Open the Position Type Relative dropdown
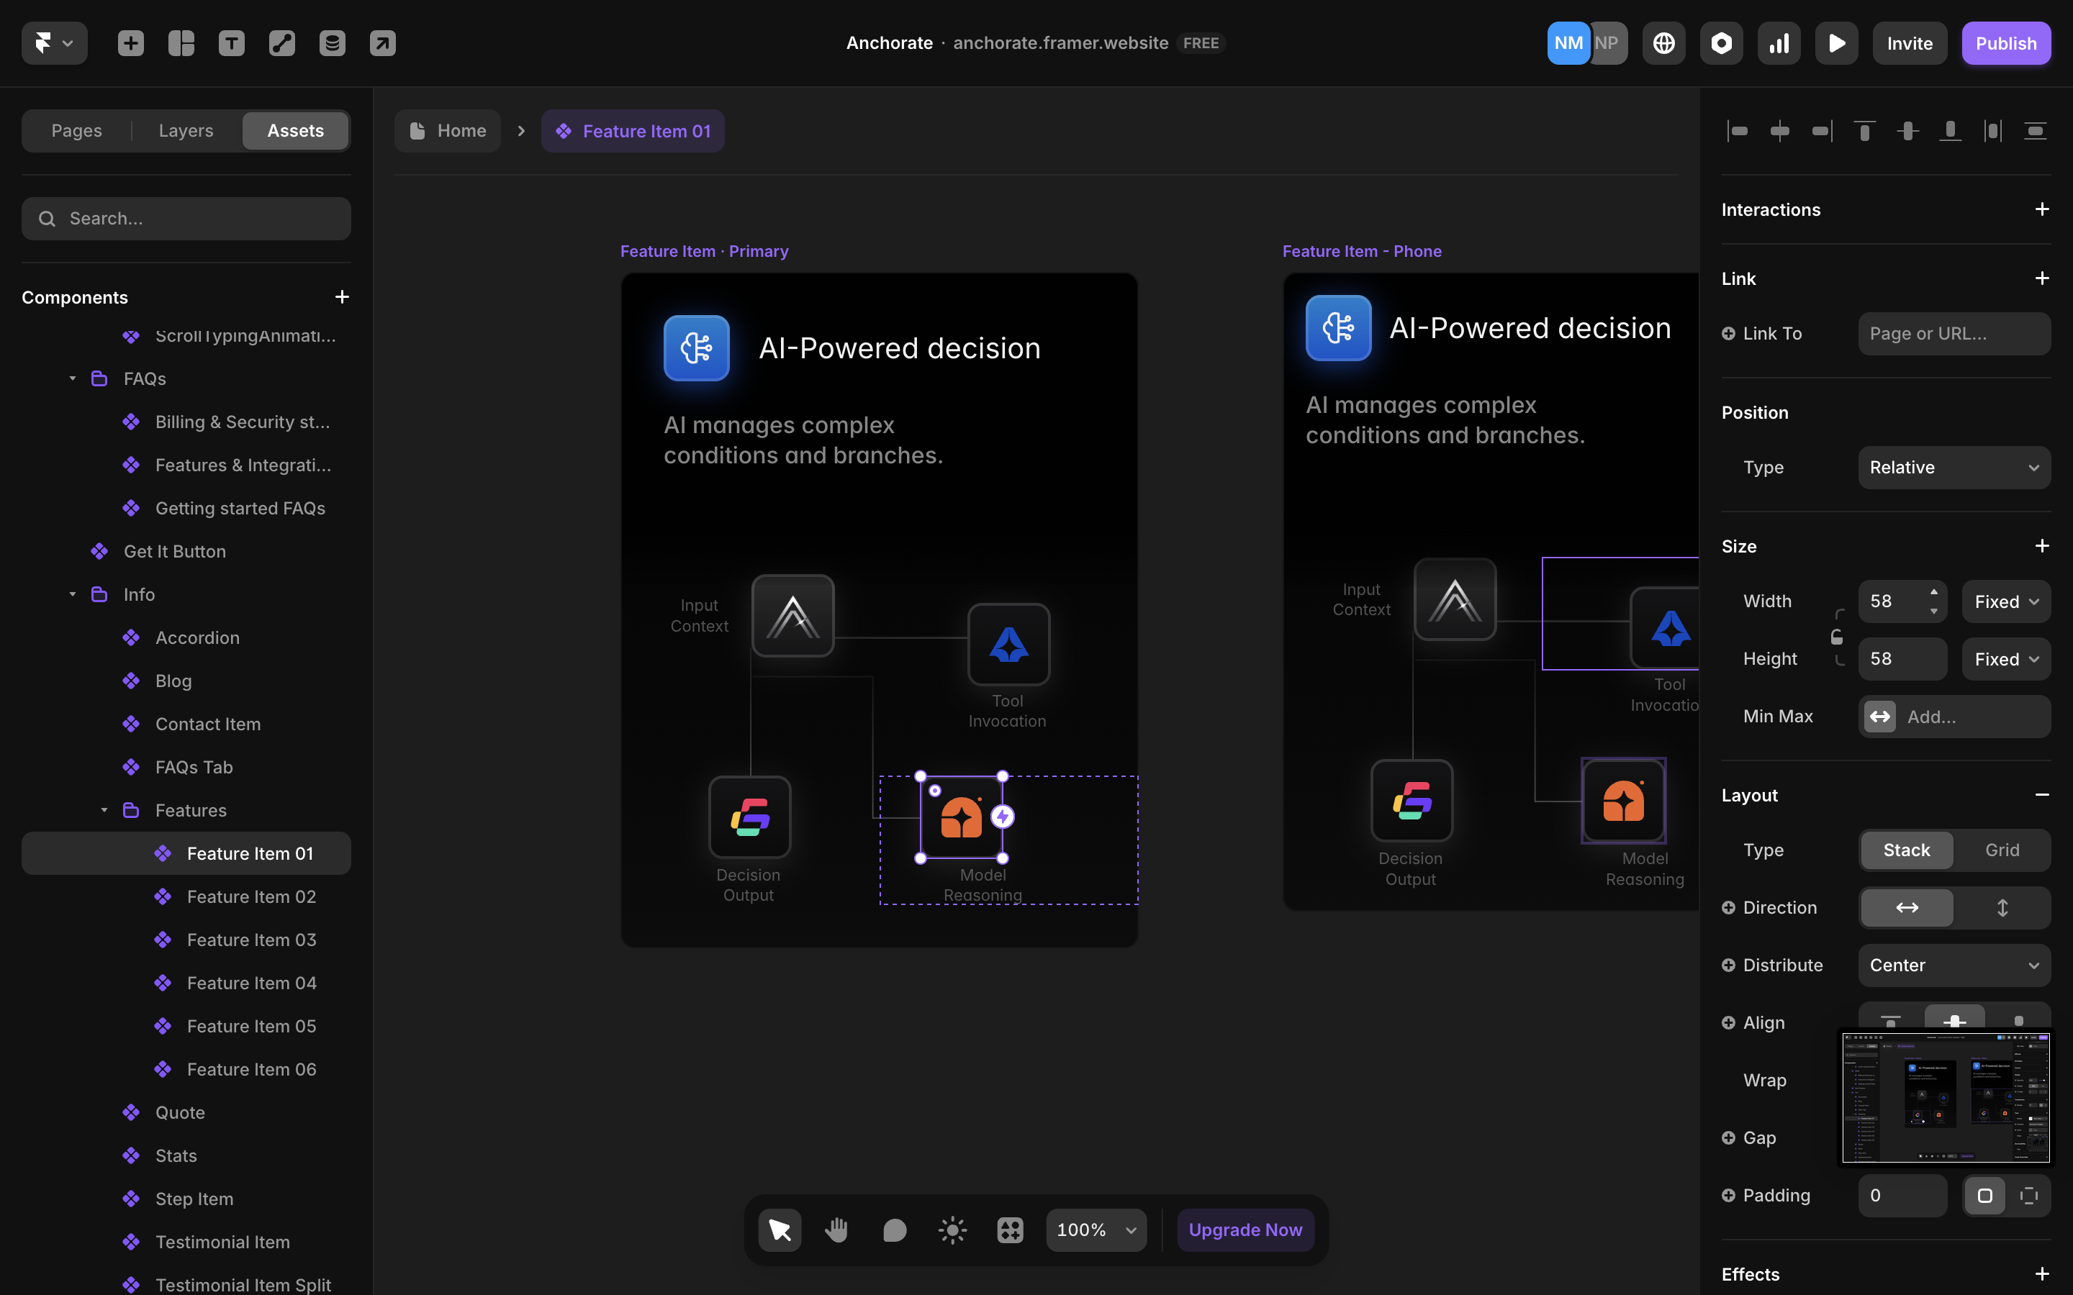2073x1295 pixels. tap(1953, 468)
